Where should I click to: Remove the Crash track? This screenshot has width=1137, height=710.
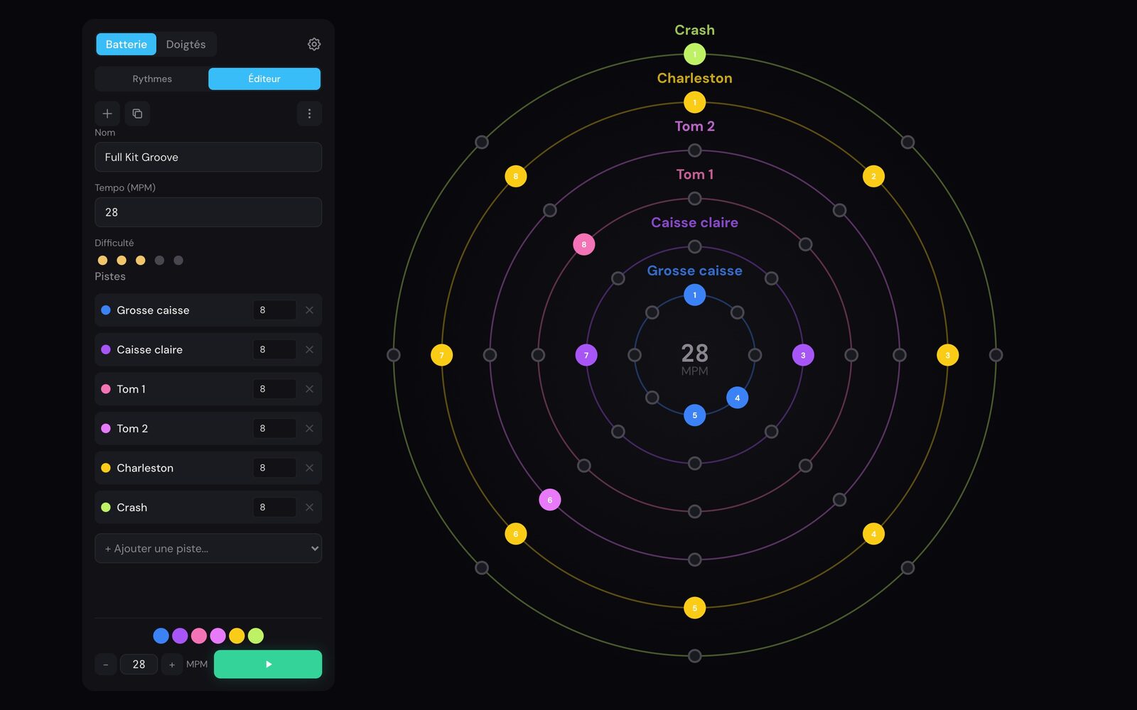309,507
